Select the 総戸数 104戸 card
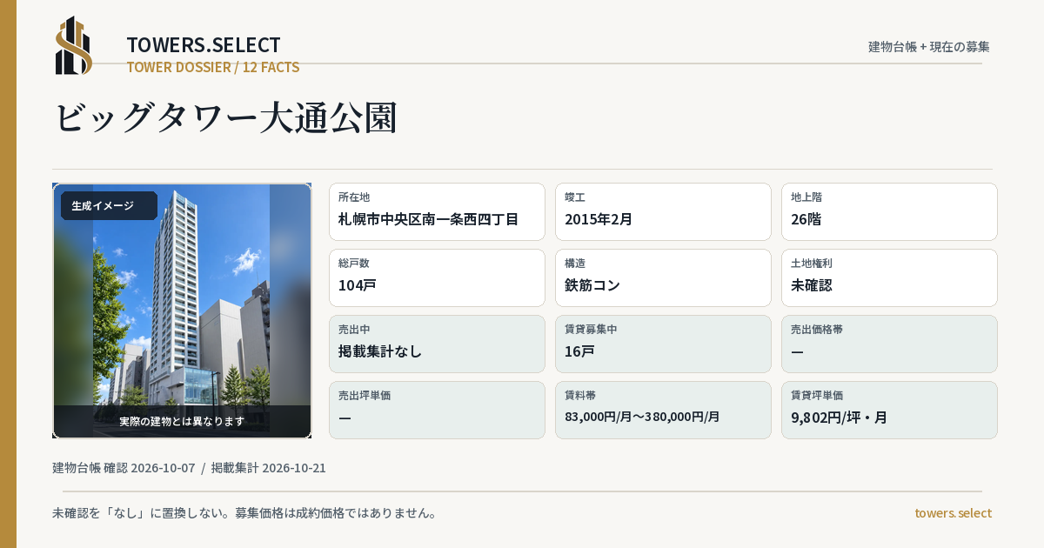The width and height of the screenshot is (1044, 548). (x=437, y=277)
